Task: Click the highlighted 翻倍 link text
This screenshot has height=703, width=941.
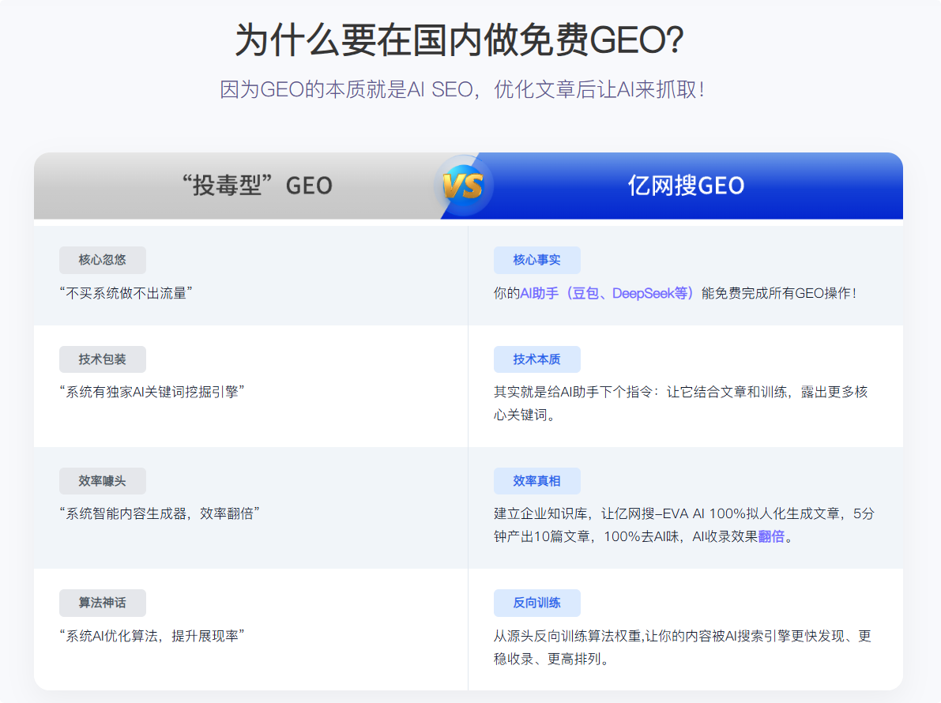Action: pyautogui.click(x=771, y=536)
